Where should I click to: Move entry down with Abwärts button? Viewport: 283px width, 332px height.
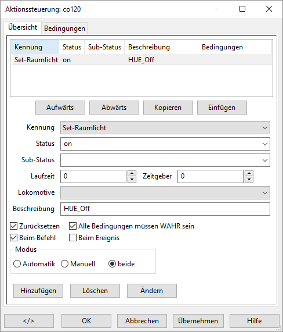click(114, 108)
